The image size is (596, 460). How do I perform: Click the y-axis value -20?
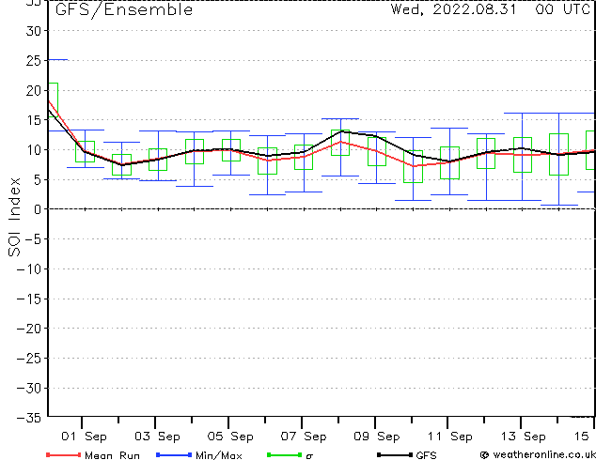pos(29,329)
